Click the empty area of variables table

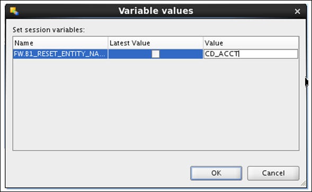click(x=156, y=104)
